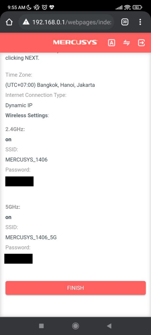The height and width of the screenshot is (335, 151).
Task: Select the MERCUSYS_1406 SSID text
Action: click(x=26, y=160)
